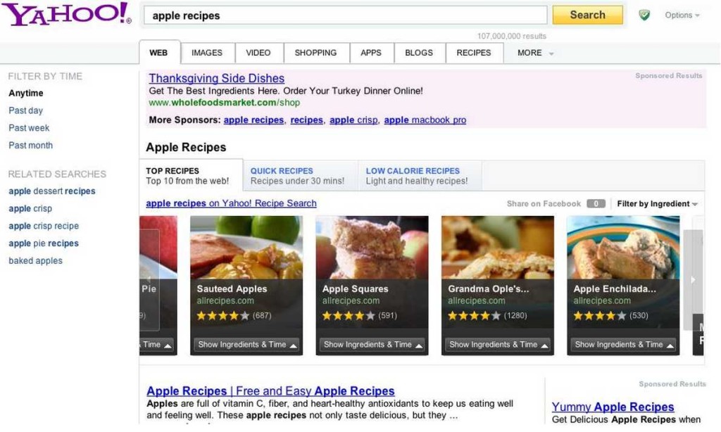Click the Apple Squares recipe title
The image size is (721, 432).
(x=356, y=289)
